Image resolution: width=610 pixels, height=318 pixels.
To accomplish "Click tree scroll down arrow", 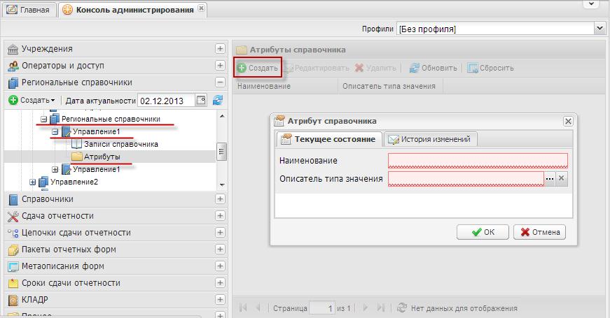I will tap(222, 185).
